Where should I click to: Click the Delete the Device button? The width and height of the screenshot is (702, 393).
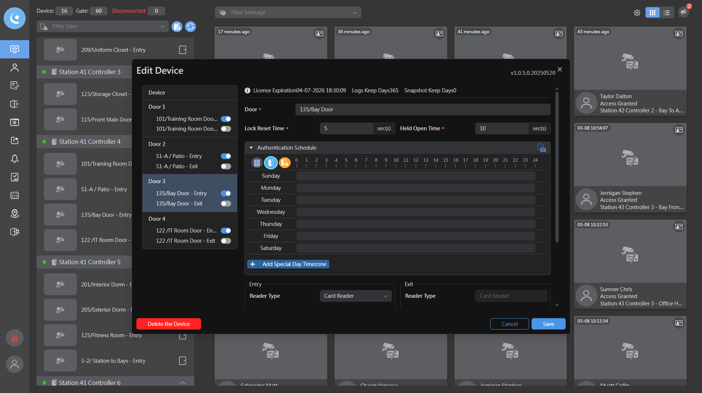tap(169, 324)
